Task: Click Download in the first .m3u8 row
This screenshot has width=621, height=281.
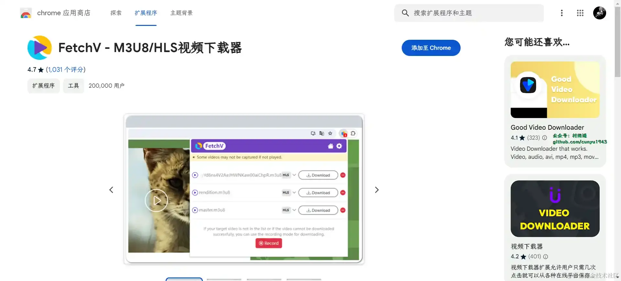Action: click(318, 175)
